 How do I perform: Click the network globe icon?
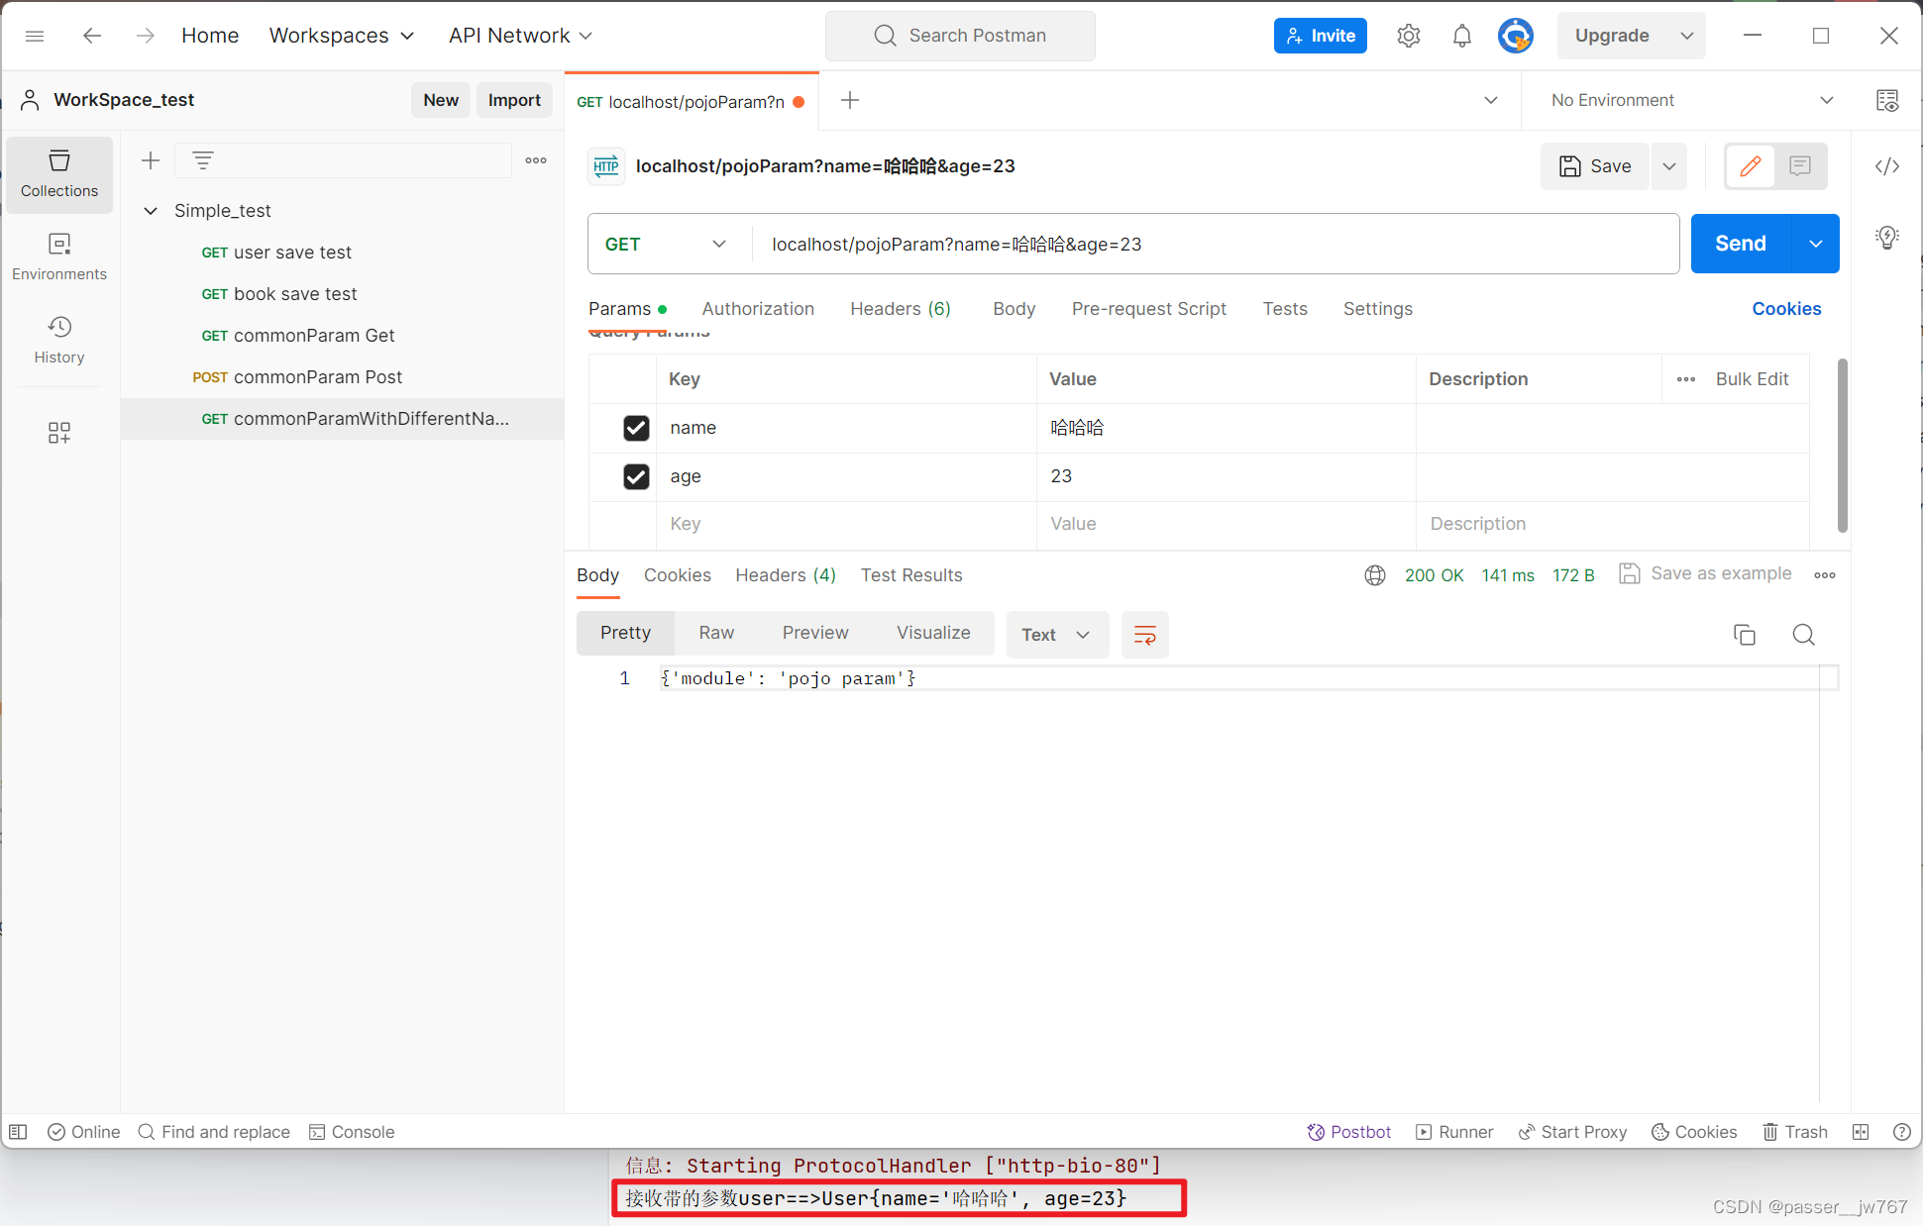pyautogui.click(x=1375, y=575)
